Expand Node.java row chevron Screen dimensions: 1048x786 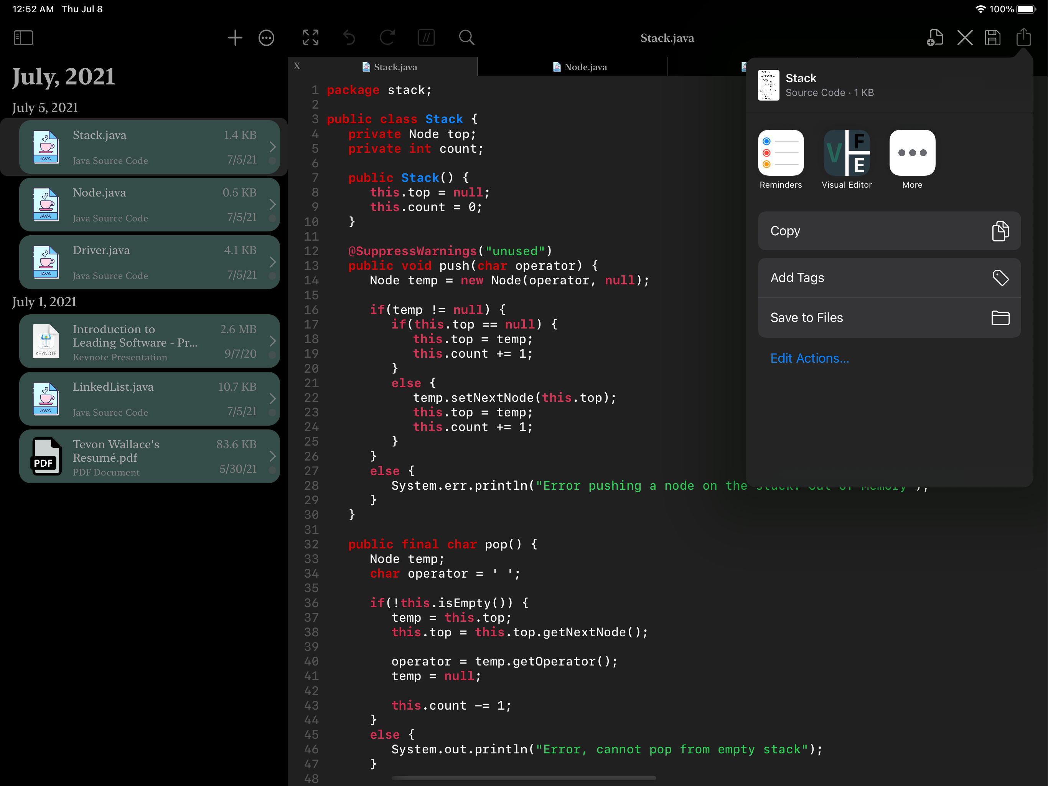click(272, 204)
